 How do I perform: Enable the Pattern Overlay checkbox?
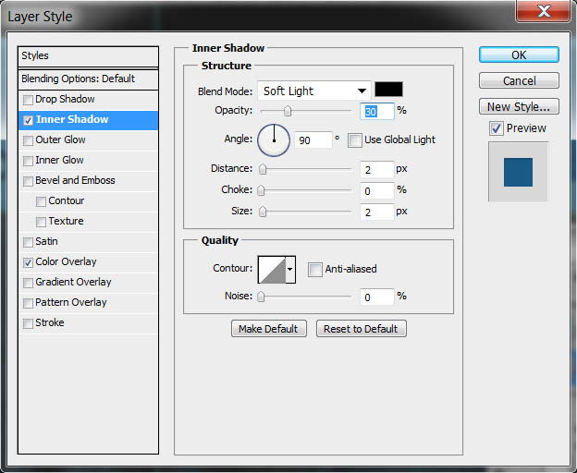[28, 303]
